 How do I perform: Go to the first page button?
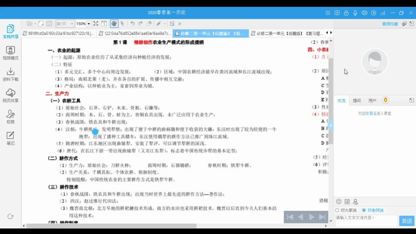(x=290, y=217)
